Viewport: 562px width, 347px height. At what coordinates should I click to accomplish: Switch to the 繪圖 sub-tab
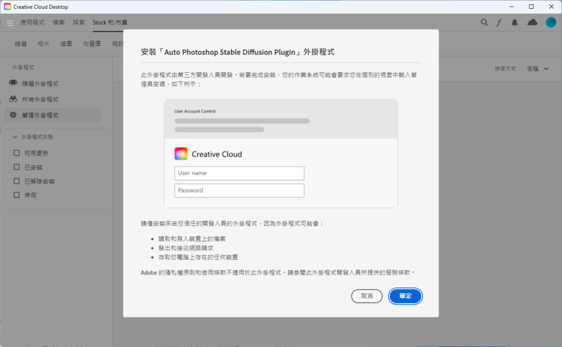[x=66, y=44]
